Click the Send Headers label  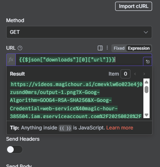tap(23, 139)
